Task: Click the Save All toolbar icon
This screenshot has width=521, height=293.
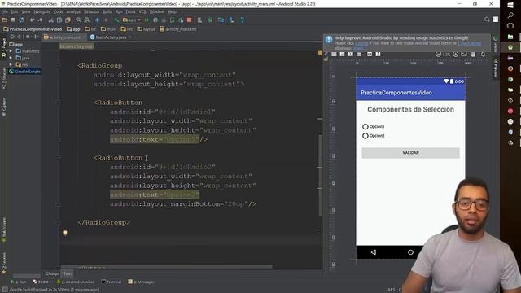Action: (x=13, y=20)
